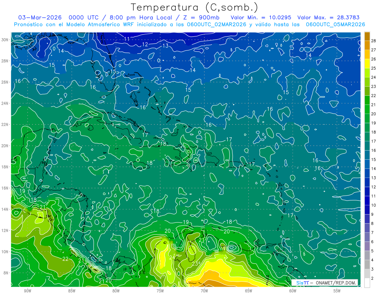Click the "18N" latitude axis label
The width and height of the screenshot is (382, 295).
[5, 167]
